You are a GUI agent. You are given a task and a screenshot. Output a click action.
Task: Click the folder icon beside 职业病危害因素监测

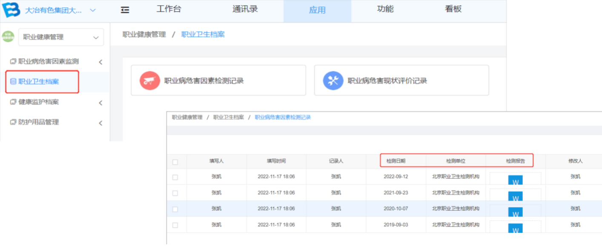point(13,61)
